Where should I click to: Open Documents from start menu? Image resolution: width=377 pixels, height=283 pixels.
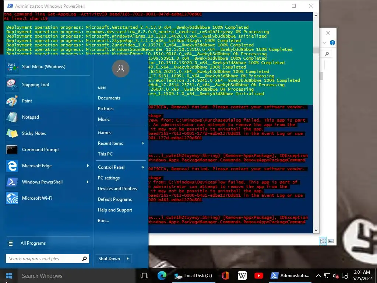[109, 98]
